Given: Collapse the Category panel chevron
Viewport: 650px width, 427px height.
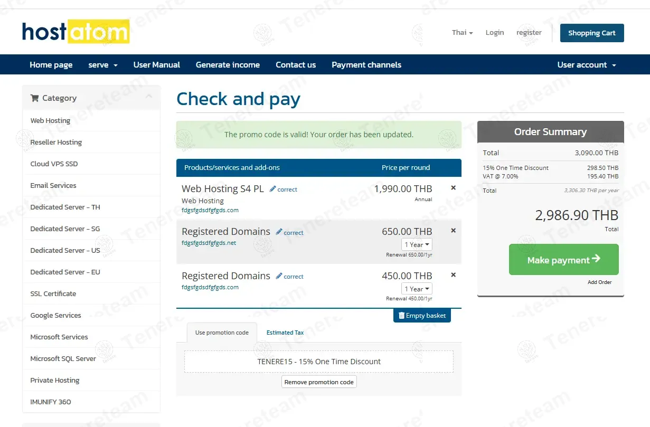Looking at the screenshot, I should click(149, 97).
